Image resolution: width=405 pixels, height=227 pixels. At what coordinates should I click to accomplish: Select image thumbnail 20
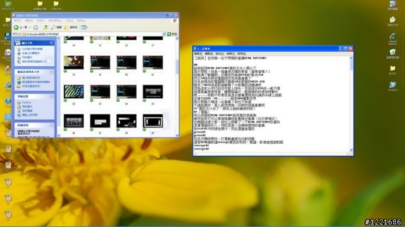point(127,62)
